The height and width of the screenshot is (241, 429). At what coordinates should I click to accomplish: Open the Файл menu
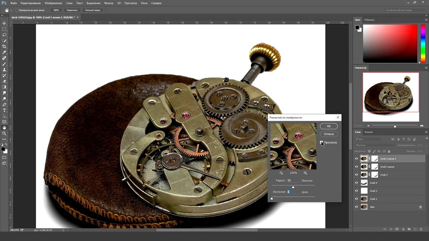(13, 3)
